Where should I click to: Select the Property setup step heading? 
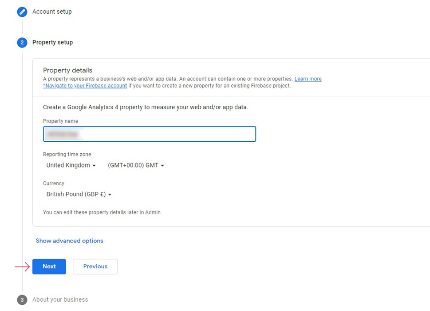click(53, 42)
